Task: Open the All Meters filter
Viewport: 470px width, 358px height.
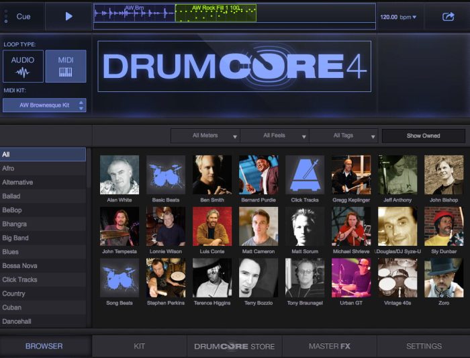Action: coord(205,136)
